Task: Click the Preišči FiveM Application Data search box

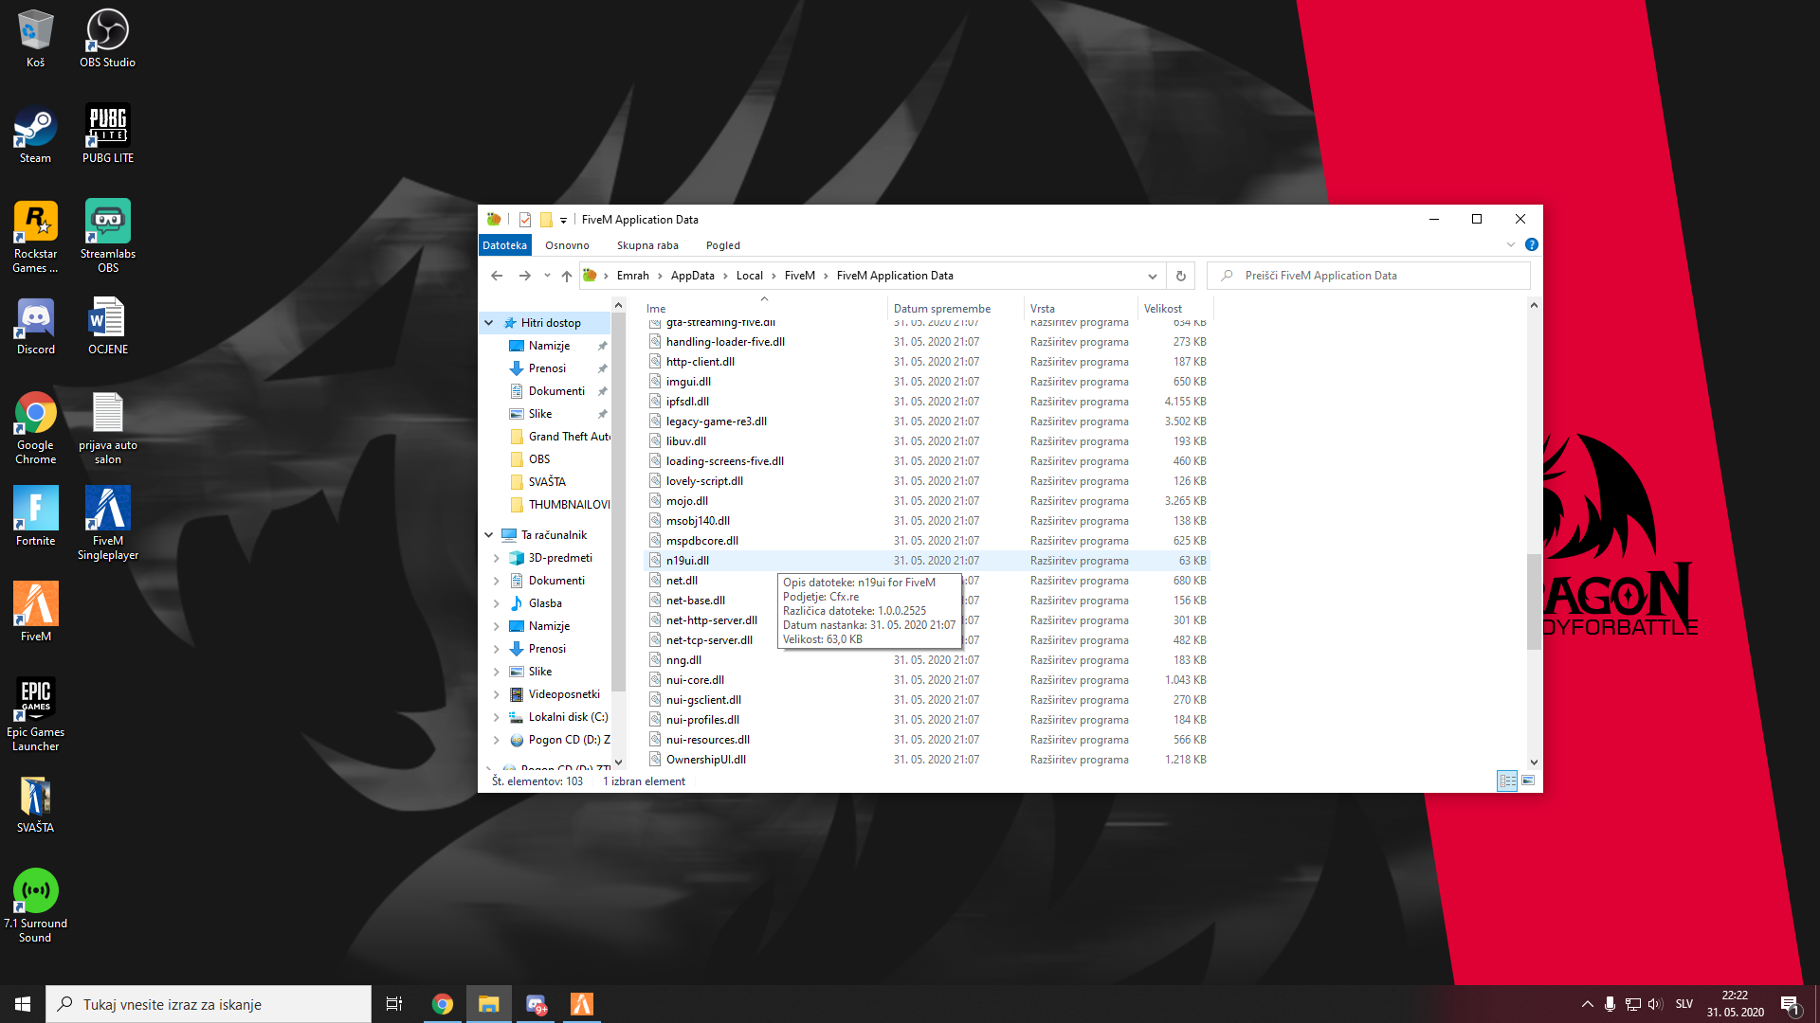Action: coord(1365,275)
